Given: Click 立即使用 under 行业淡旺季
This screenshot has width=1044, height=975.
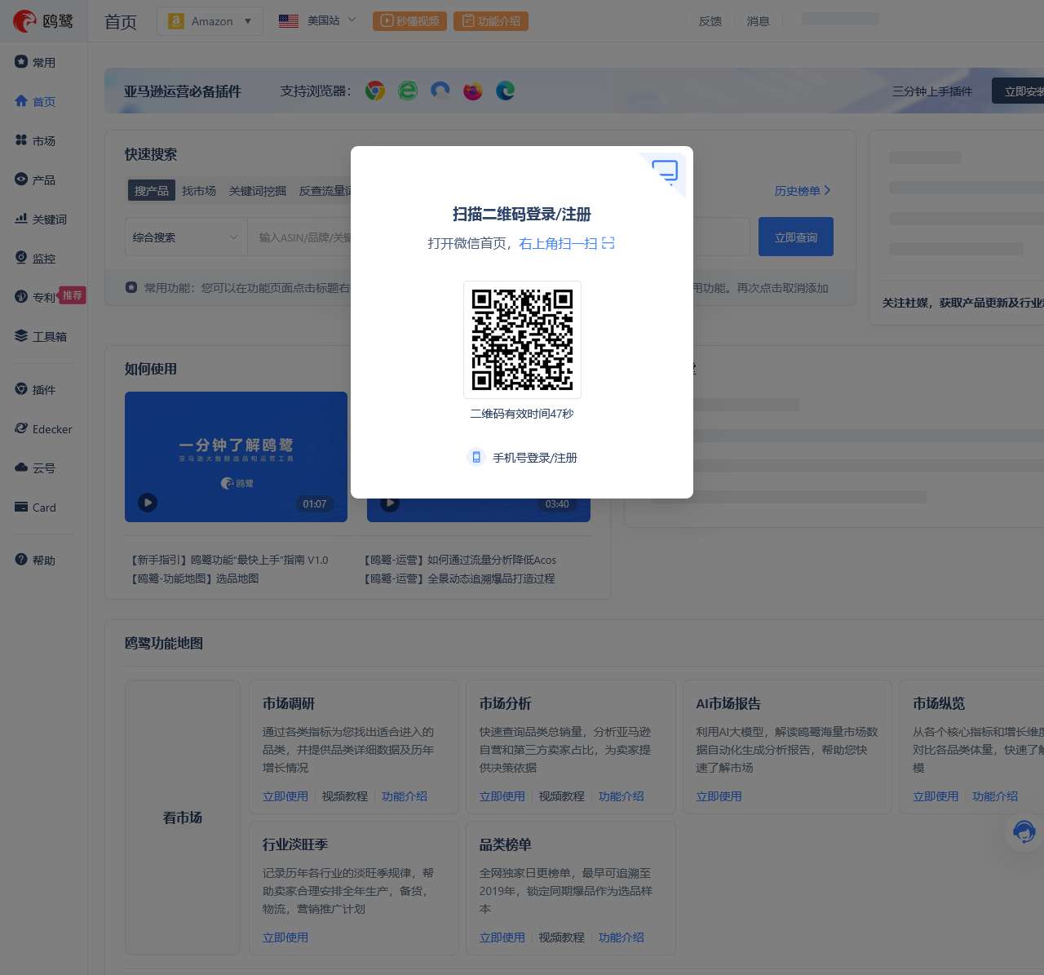Looking at the screenshot, I should (285, 937).
